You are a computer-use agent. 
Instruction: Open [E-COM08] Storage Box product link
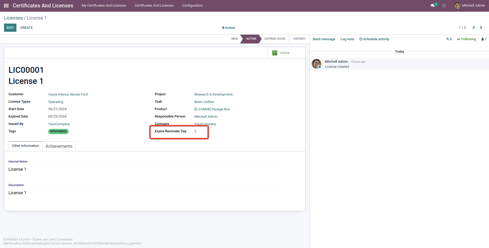pos(212,109)
